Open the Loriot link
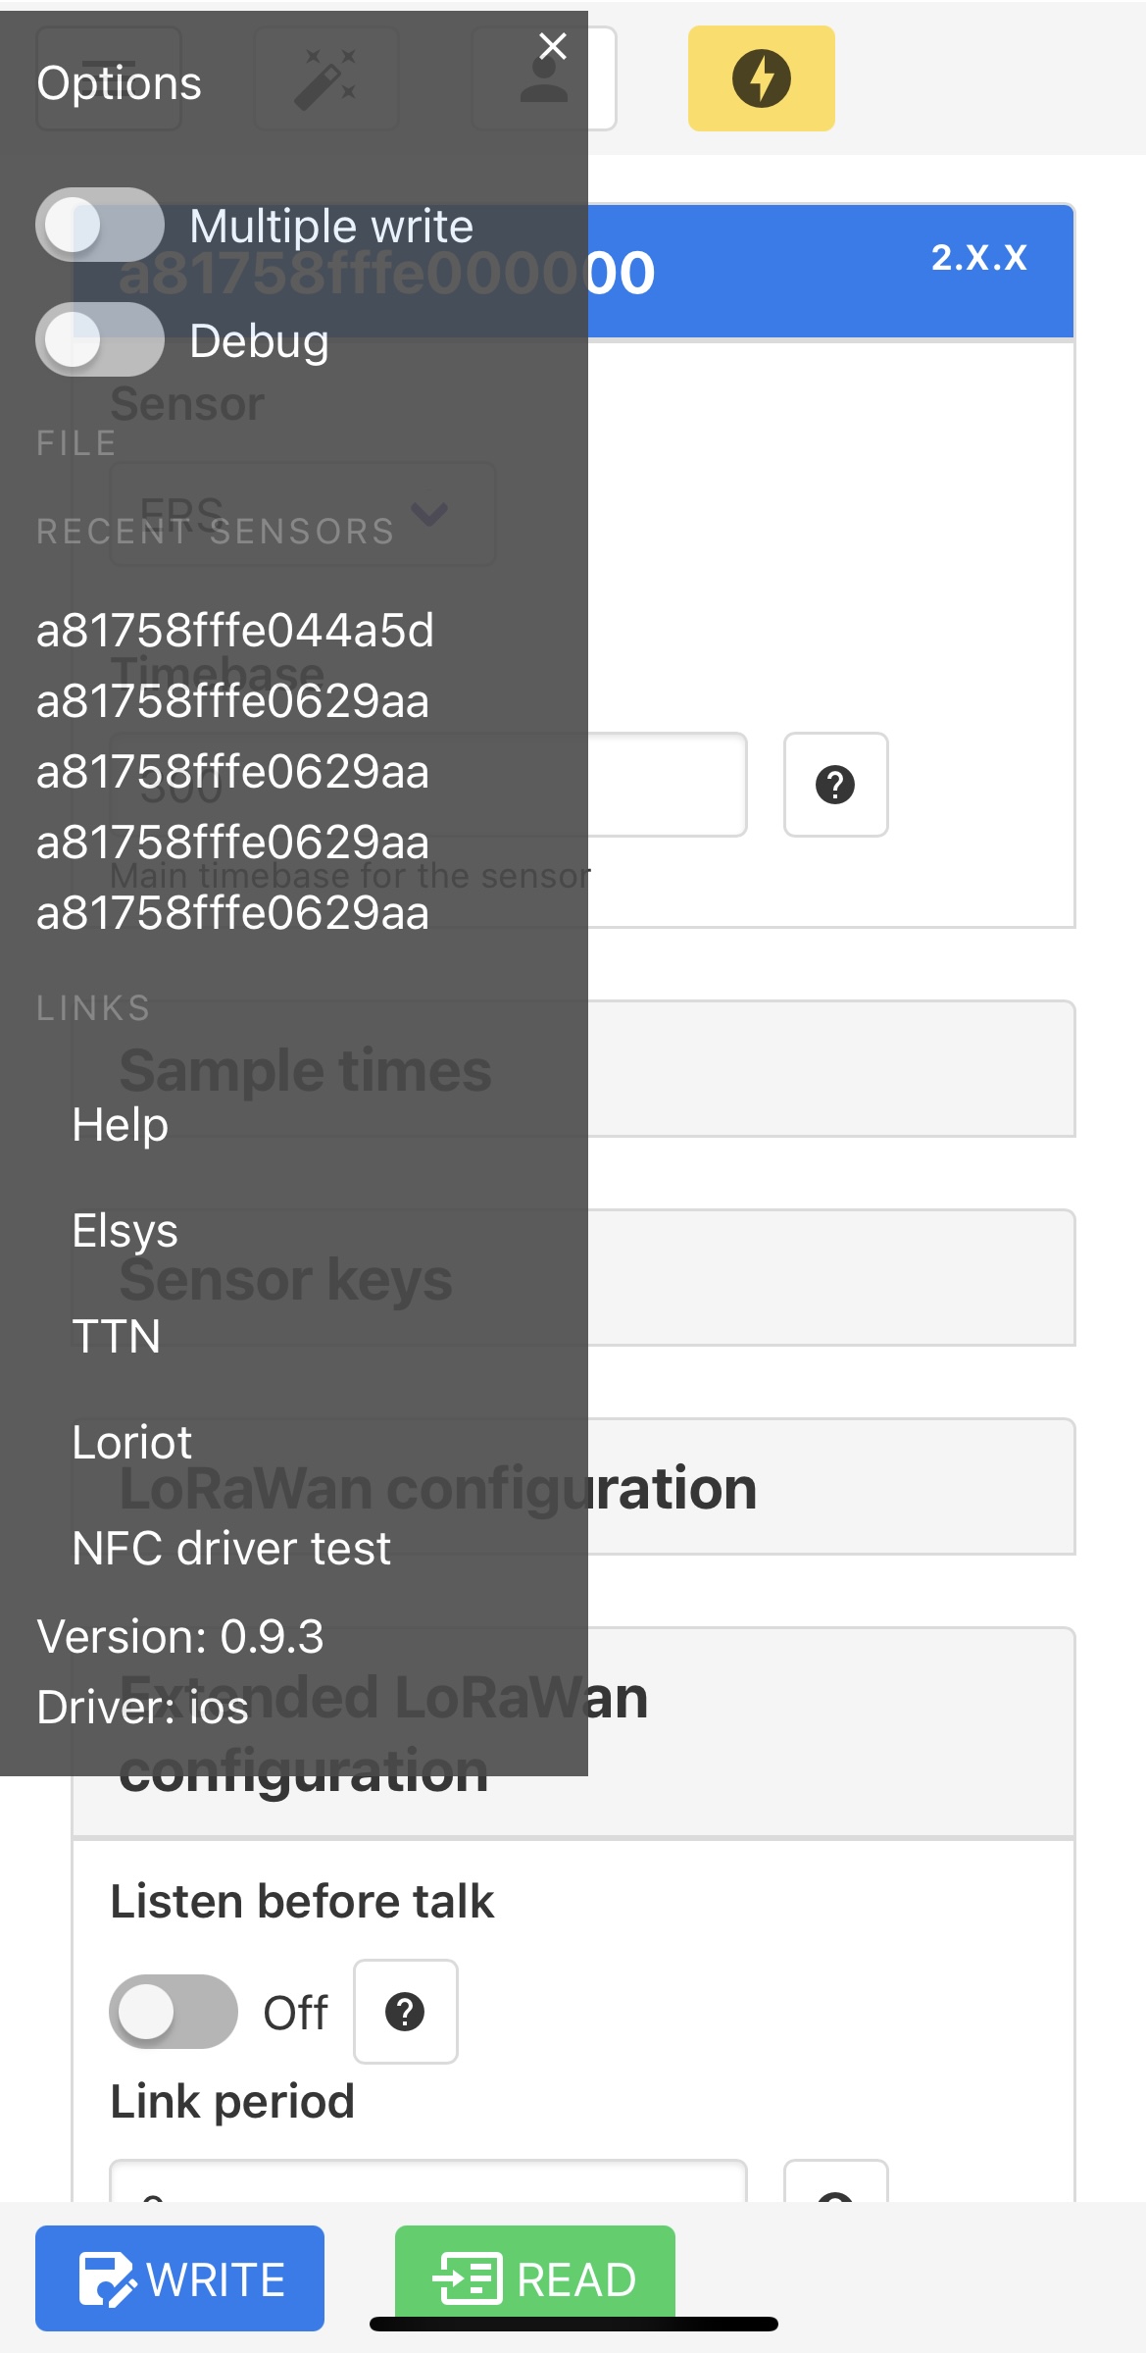Image resolution: width=1146 pixels, height=2353 pixels. click(131, 1442)
